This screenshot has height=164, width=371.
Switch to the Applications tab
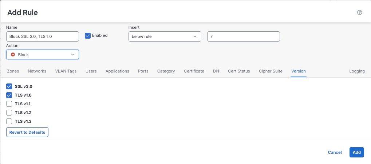(x=117, y=71)
